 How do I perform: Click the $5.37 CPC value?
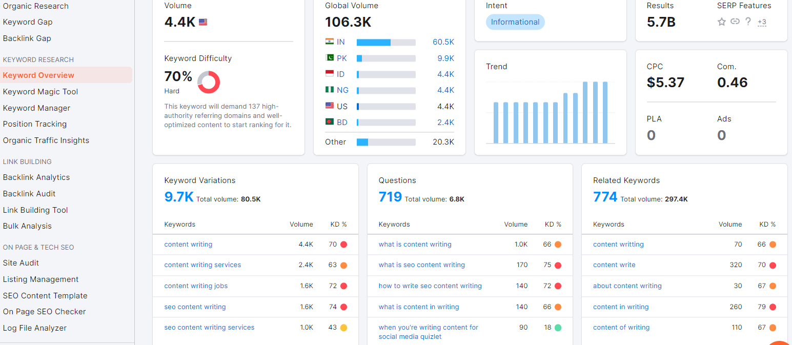point(665,83)
